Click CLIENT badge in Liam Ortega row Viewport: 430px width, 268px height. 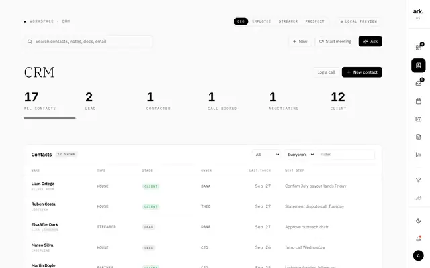point(150,186)
